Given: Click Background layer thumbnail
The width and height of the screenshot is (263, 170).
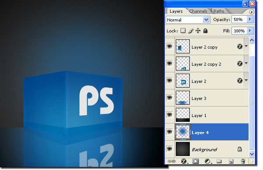Looking at the screenshot, I should pos(183,149).
